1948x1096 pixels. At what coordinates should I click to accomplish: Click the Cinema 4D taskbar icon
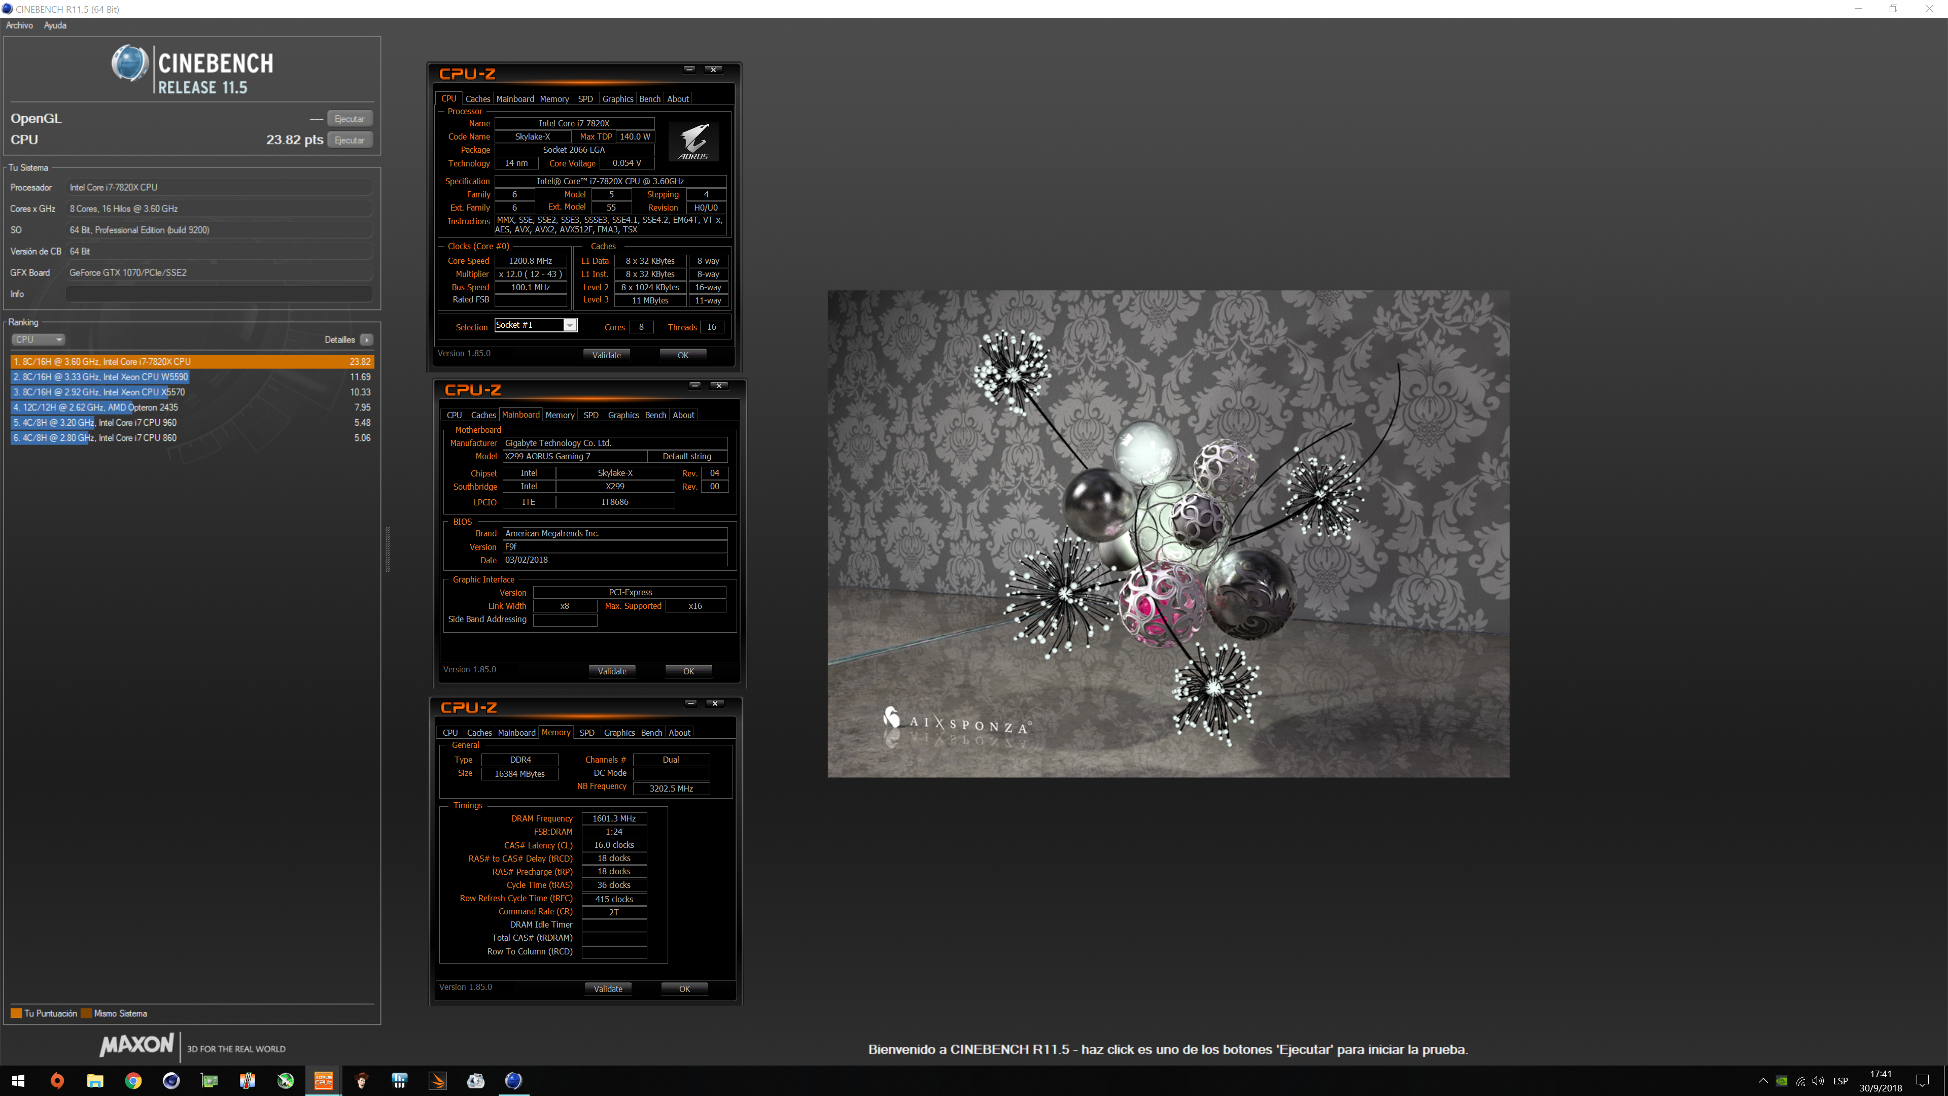tap(171, 1081)
